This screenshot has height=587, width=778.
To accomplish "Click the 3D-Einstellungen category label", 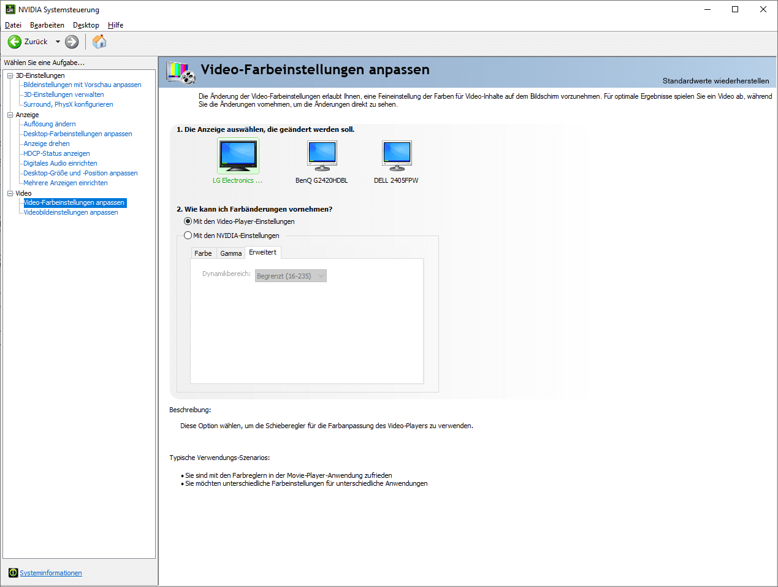I will (40, 75).
